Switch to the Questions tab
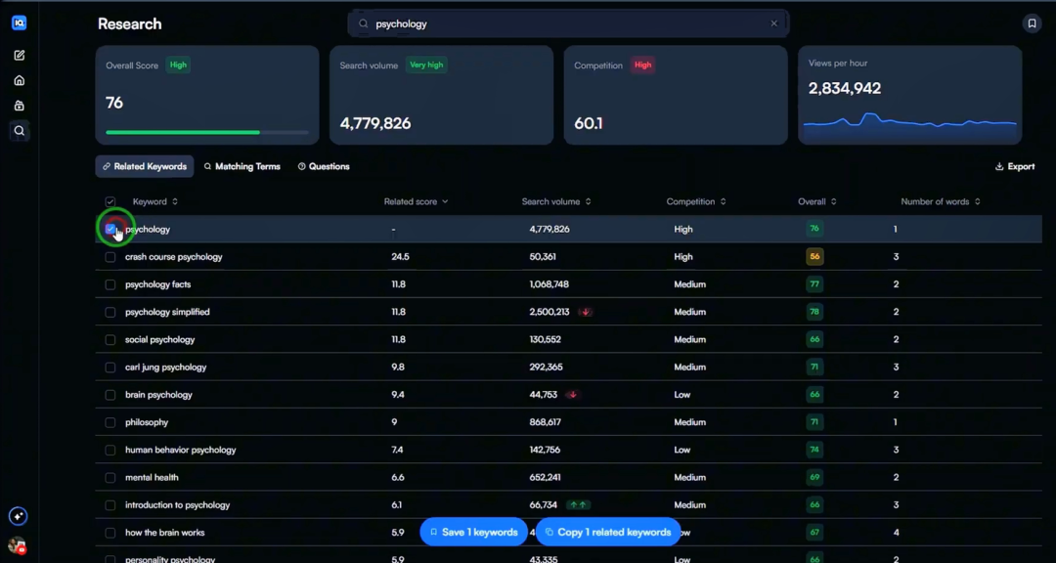The height and width of the screenshot is (563, 1056). coord(324,166)
